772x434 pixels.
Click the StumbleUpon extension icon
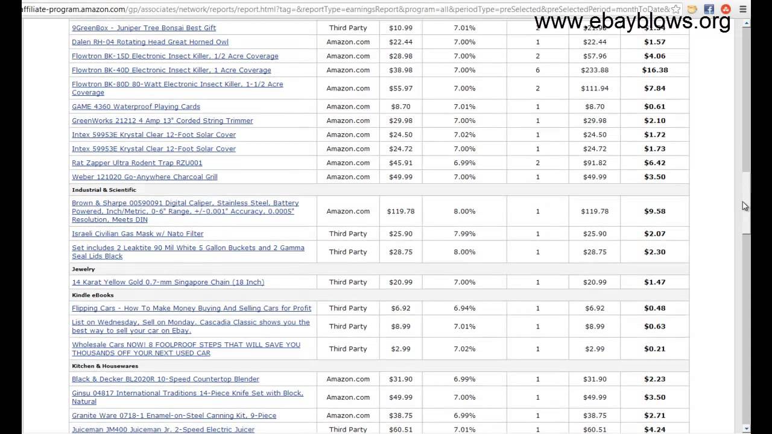pyautogui.click(x=726, y=9)
